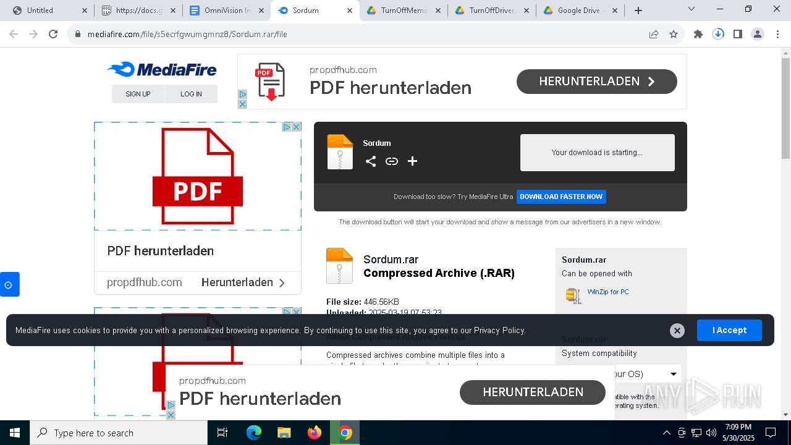Launch Firefox from taskbar
This screenshot has height=445, width=791.
coord(315,433)
